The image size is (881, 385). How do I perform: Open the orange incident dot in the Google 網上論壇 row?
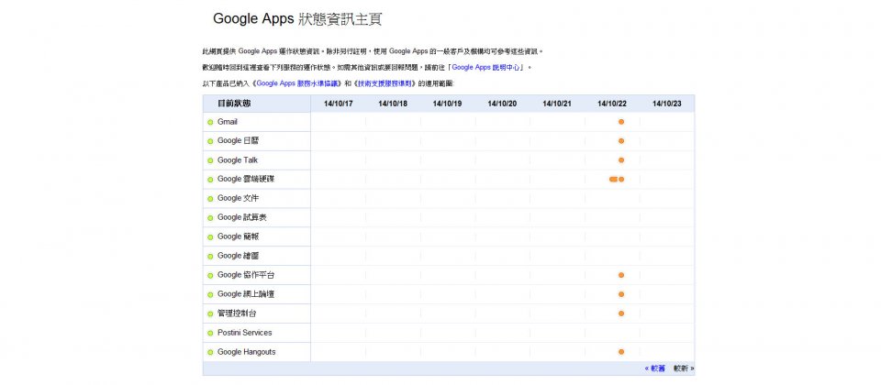pyautogui.click(x=621, y=294)
